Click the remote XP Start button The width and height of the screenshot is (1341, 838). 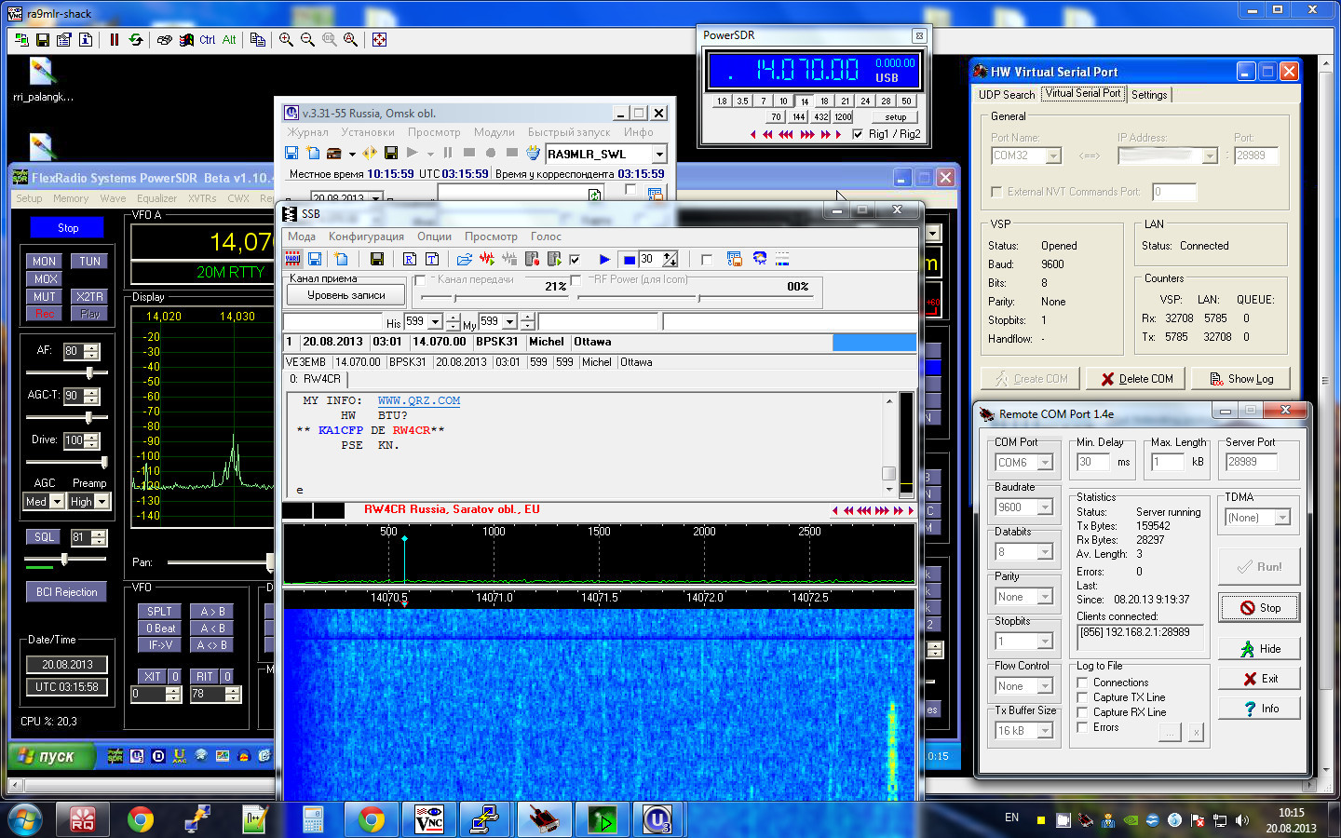click(x=52, y=756)
